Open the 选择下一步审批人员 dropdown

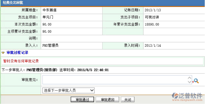(68, 90)
